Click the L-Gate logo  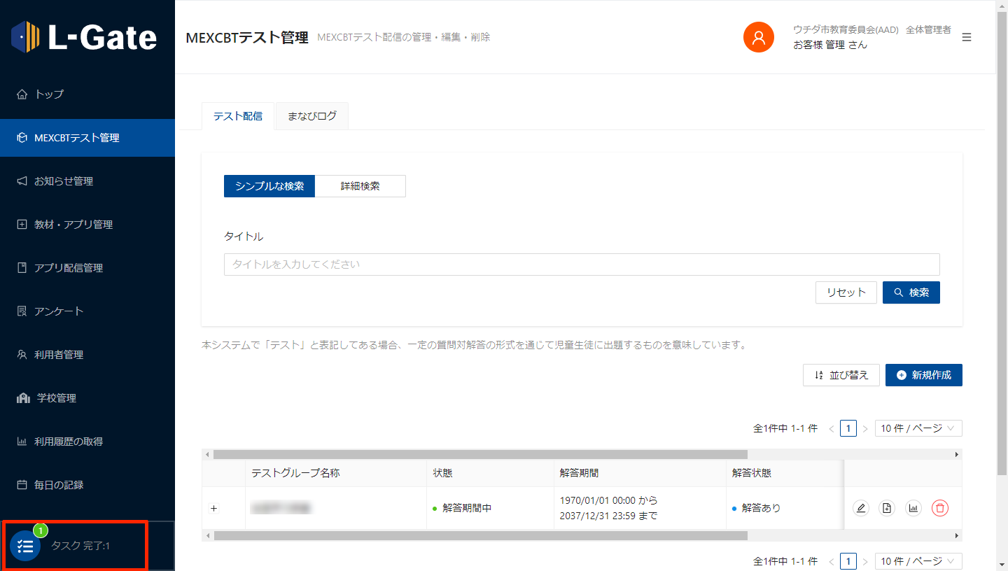point(85,36)
